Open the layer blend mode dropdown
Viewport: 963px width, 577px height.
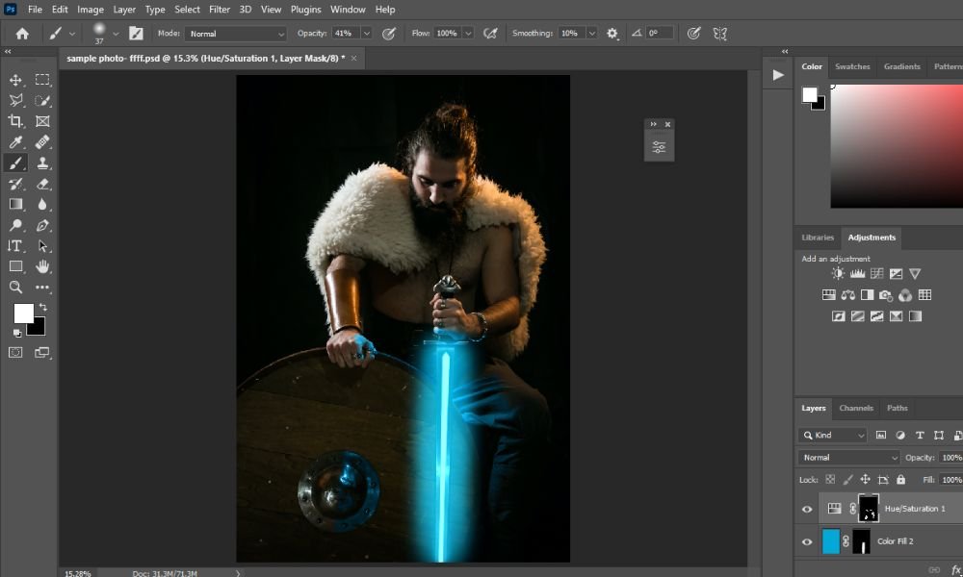848,458
